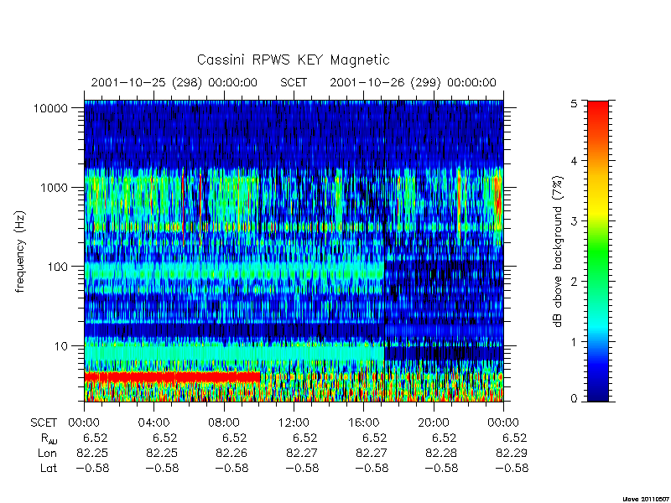
Task: Click the colorbar tick label "3"
Action: (x=574, y=221)
